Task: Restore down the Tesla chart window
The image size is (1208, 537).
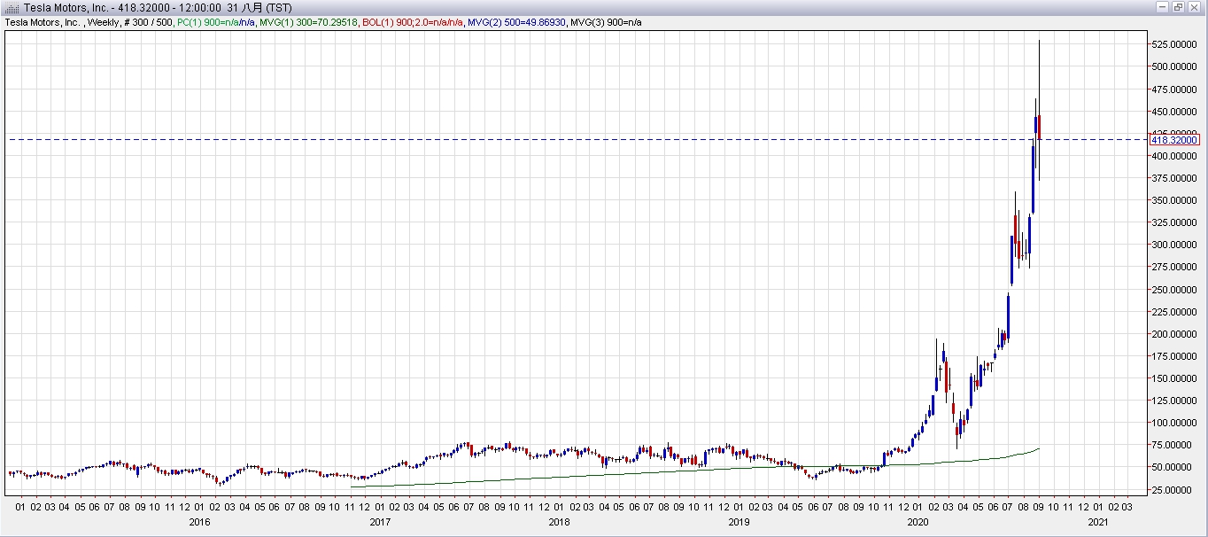Action: 1178,7
